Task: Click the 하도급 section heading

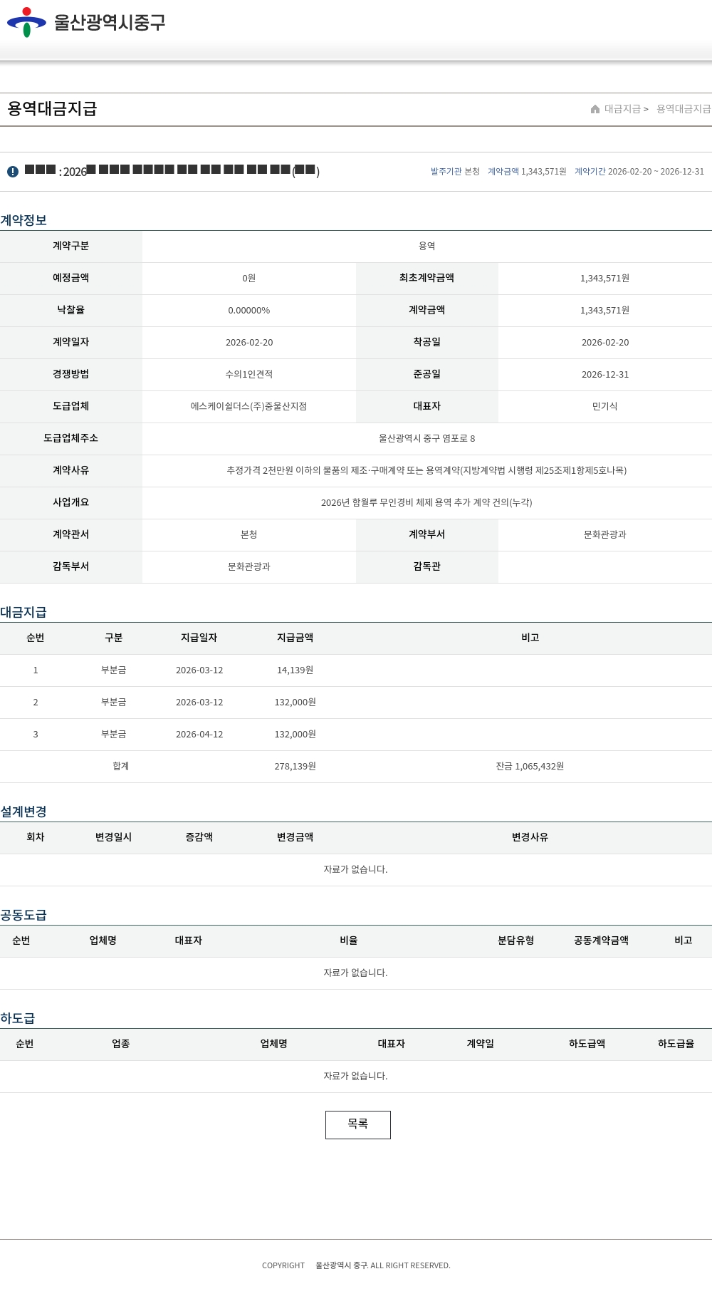Action: pyautogui.click(x=18, y=1018)
